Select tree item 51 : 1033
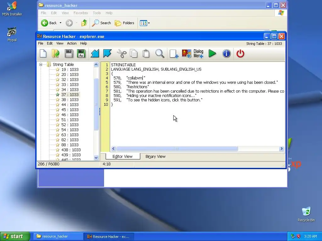 click(70, 120)
